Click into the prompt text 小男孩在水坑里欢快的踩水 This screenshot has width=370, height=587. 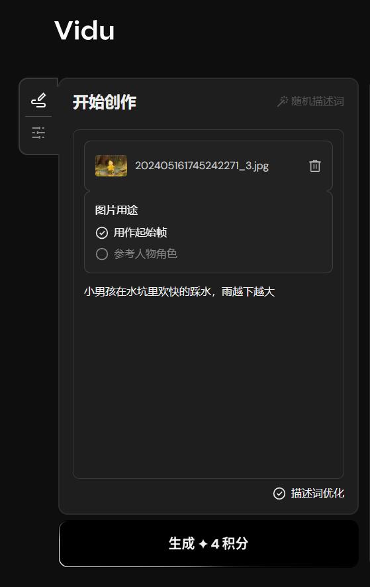coord(148,291)
